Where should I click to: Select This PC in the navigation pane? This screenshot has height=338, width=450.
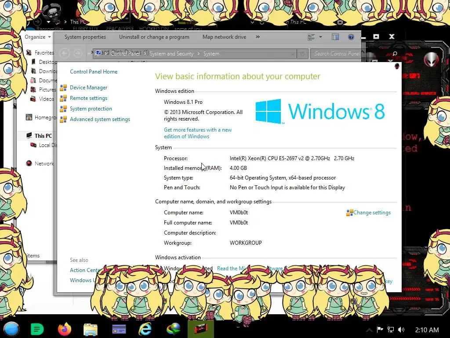tap(43, 136)
